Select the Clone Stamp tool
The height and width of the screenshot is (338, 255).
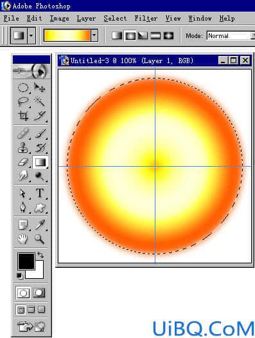click(23, 148)
